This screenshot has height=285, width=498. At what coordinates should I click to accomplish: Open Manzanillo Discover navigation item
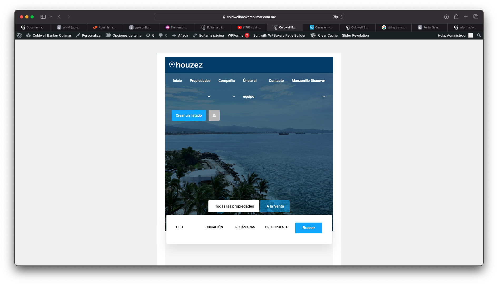coord(308,81)
